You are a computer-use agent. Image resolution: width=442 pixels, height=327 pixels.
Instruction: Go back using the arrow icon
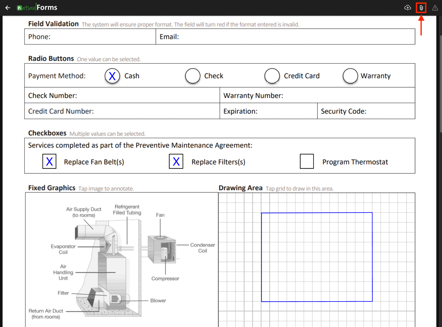[x=8, y=8]
